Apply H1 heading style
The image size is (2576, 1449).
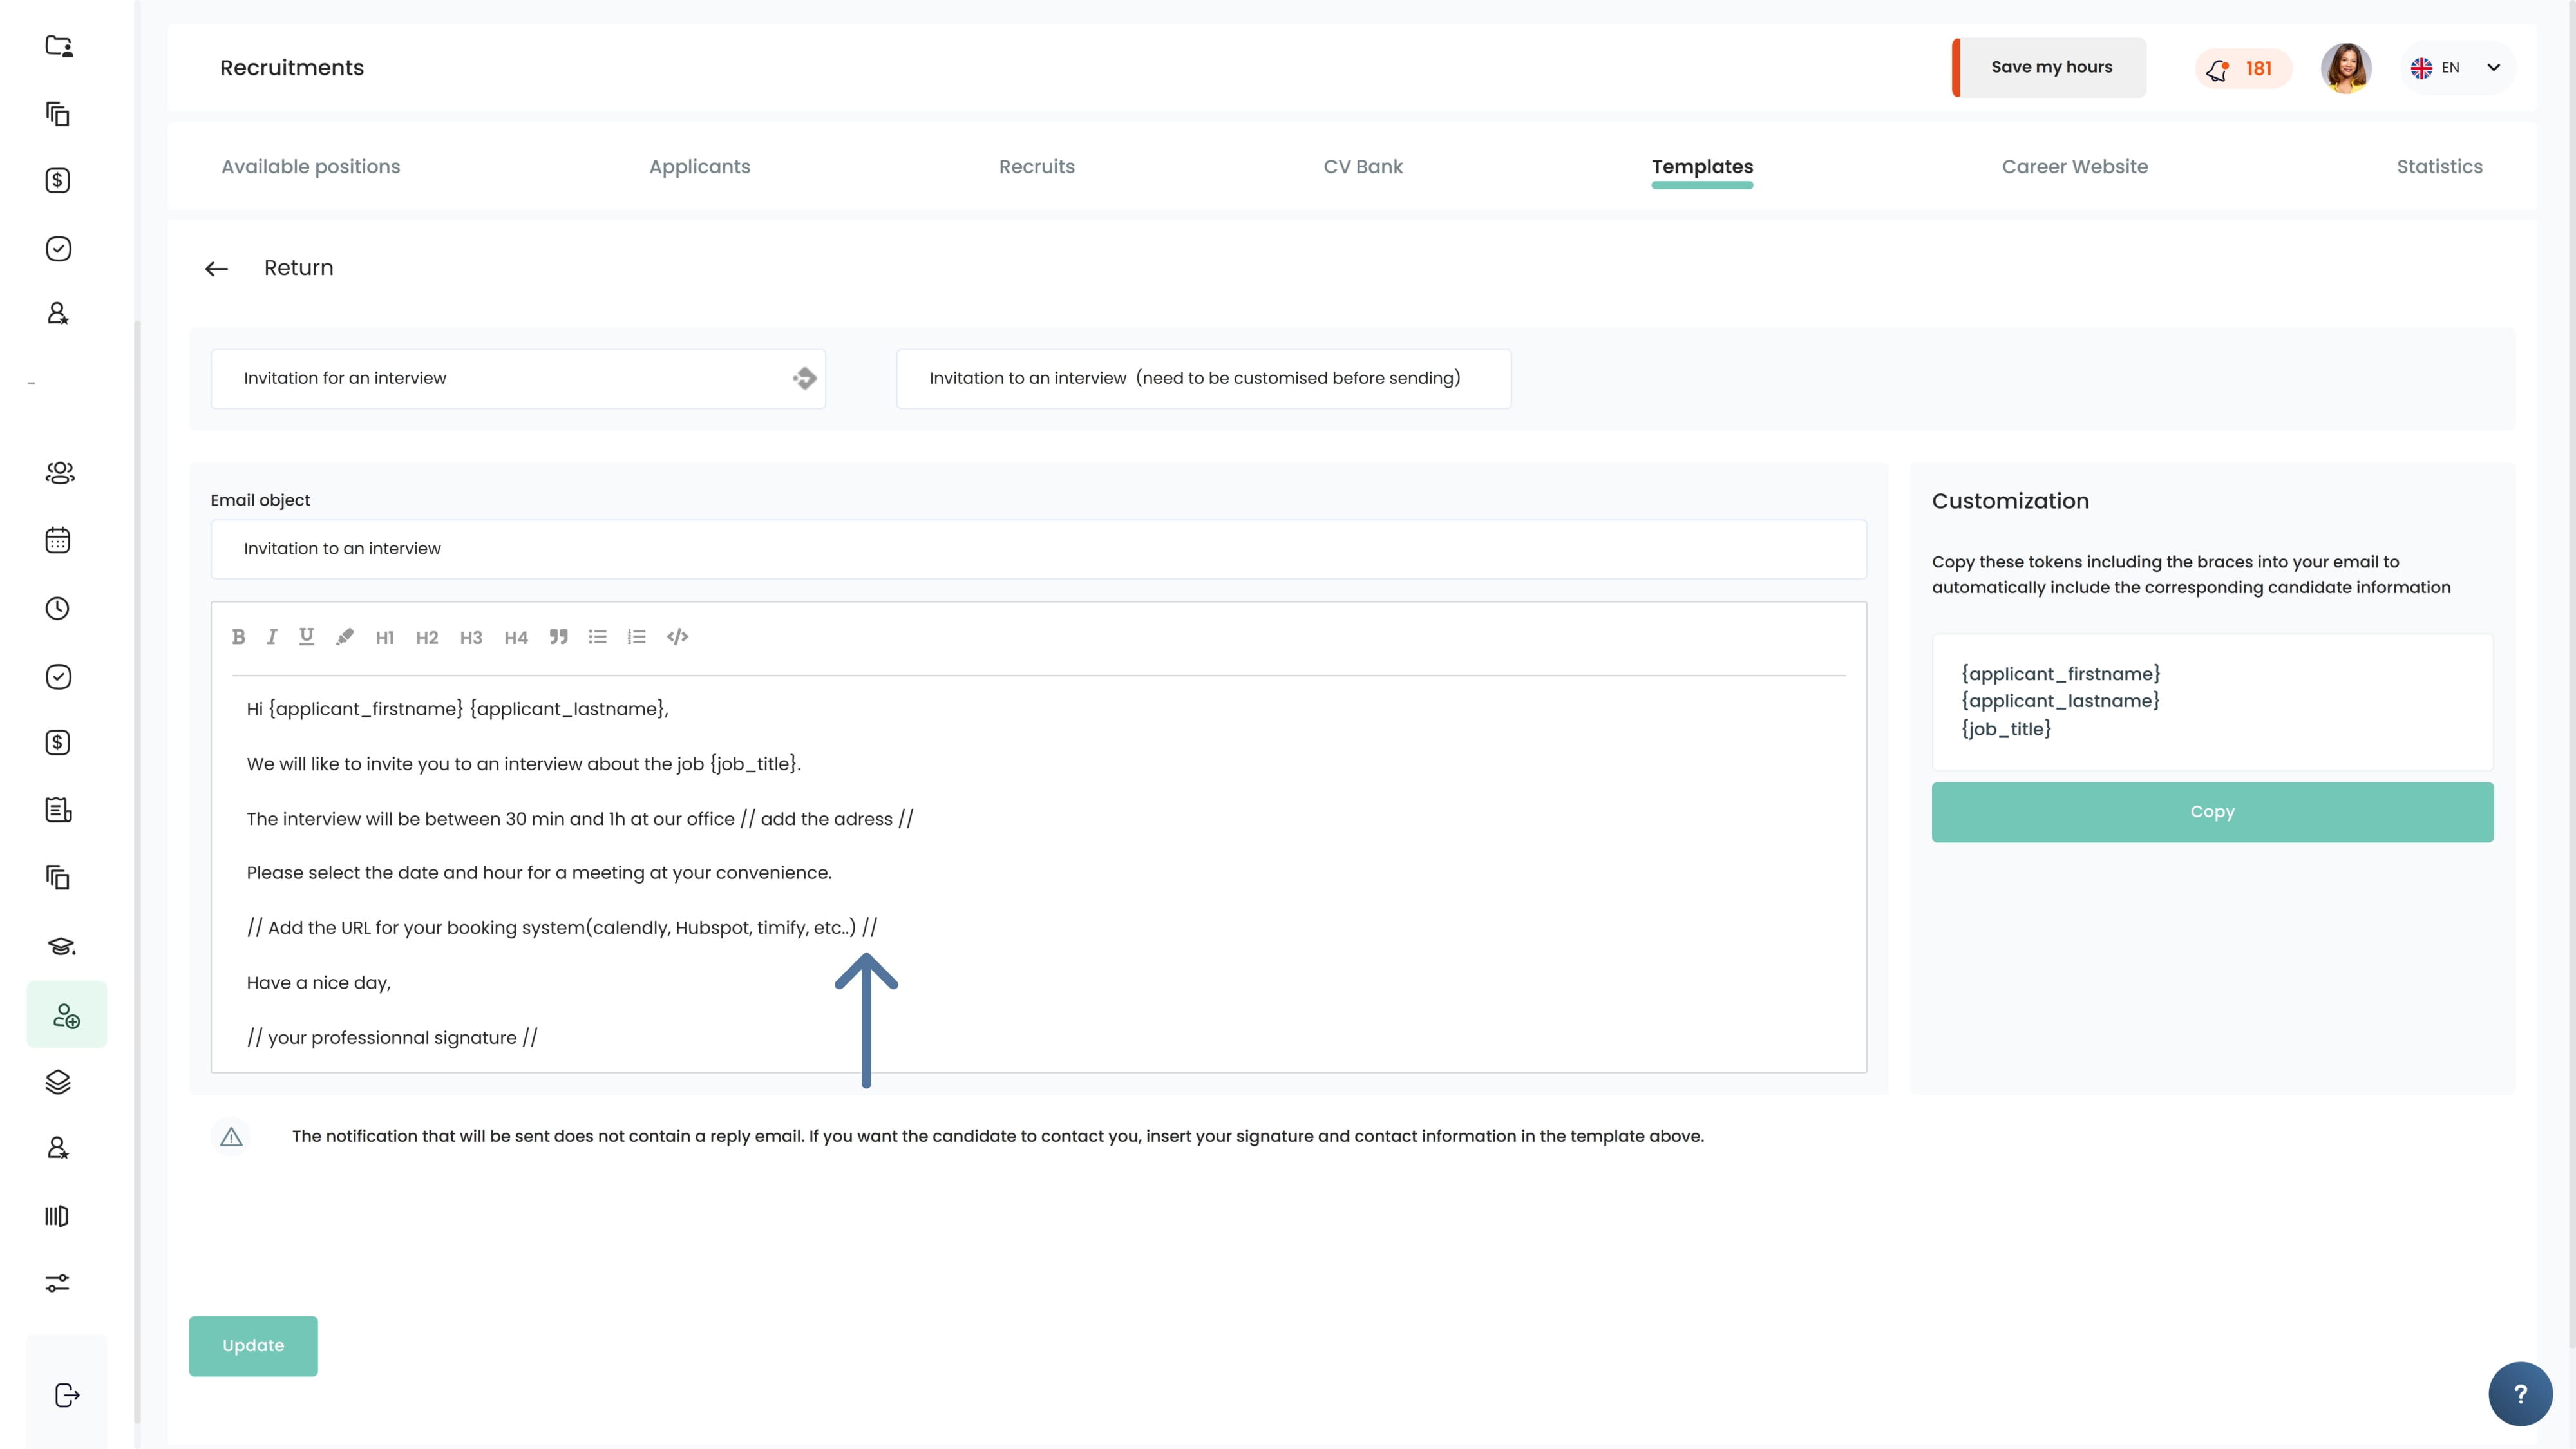point(385,638)
